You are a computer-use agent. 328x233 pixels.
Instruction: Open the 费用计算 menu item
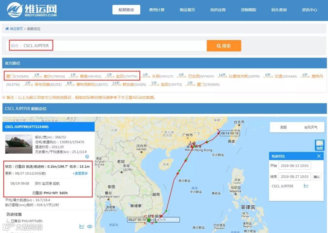click(x=157, y=10)
